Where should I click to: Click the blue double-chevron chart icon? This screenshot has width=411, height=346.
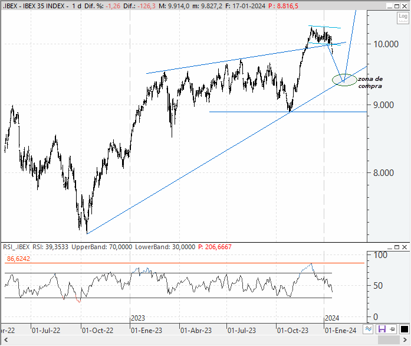369,329
